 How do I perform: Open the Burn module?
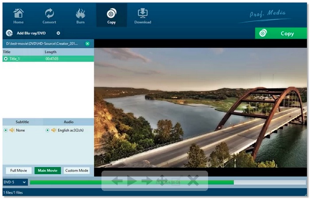click(81, 15)
